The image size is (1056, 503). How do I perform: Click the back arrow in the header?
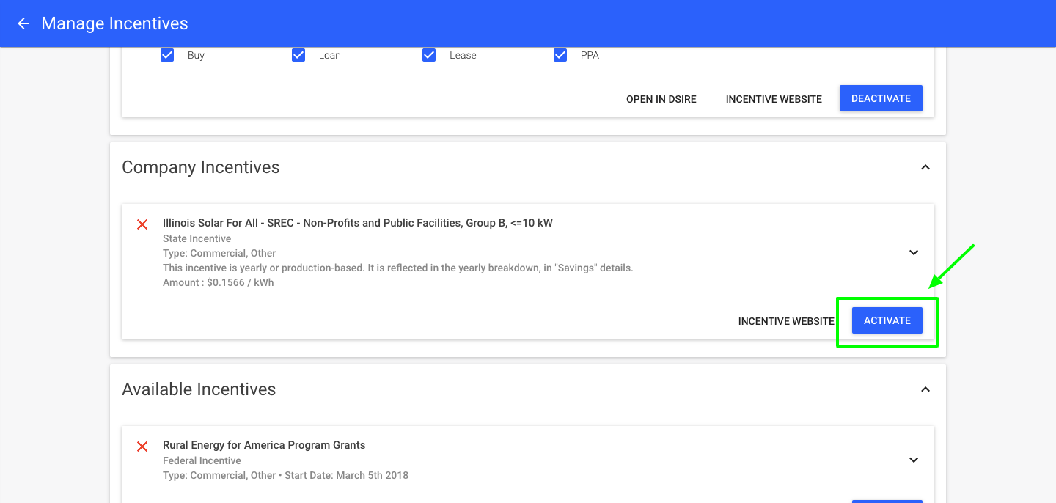pos(23,23)
